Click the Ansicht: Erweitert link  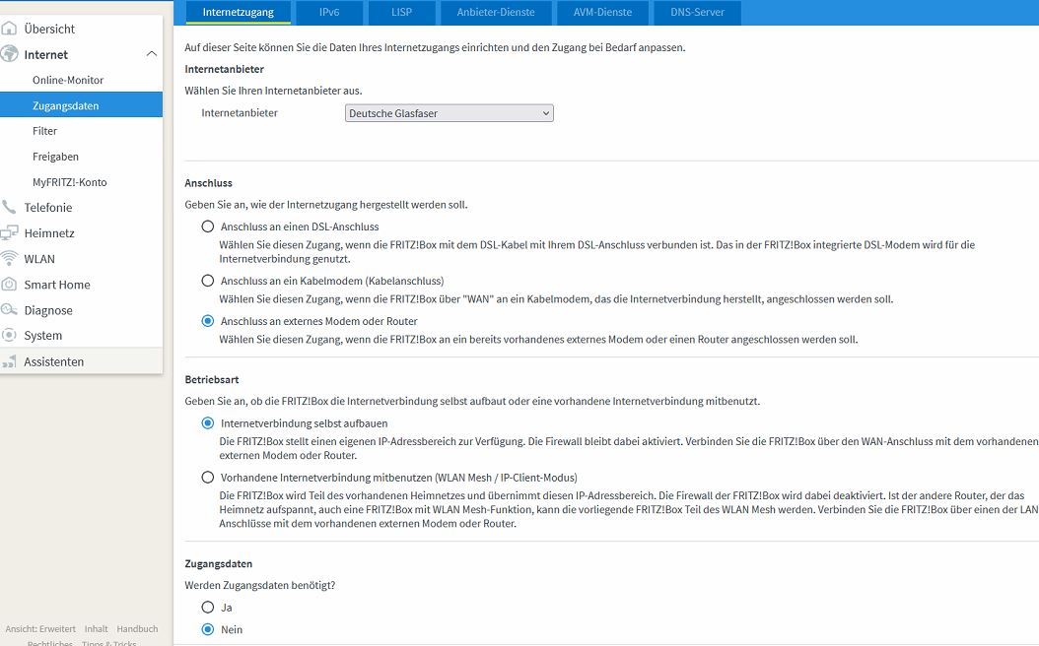click(40, 629)
